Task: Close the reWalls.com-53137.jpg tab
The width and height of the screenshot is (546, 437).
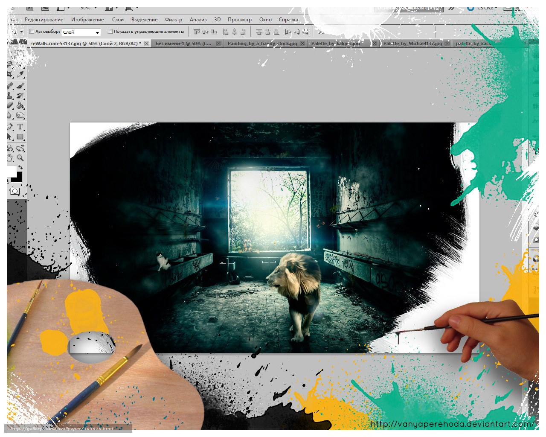Action: pos(147,44)
